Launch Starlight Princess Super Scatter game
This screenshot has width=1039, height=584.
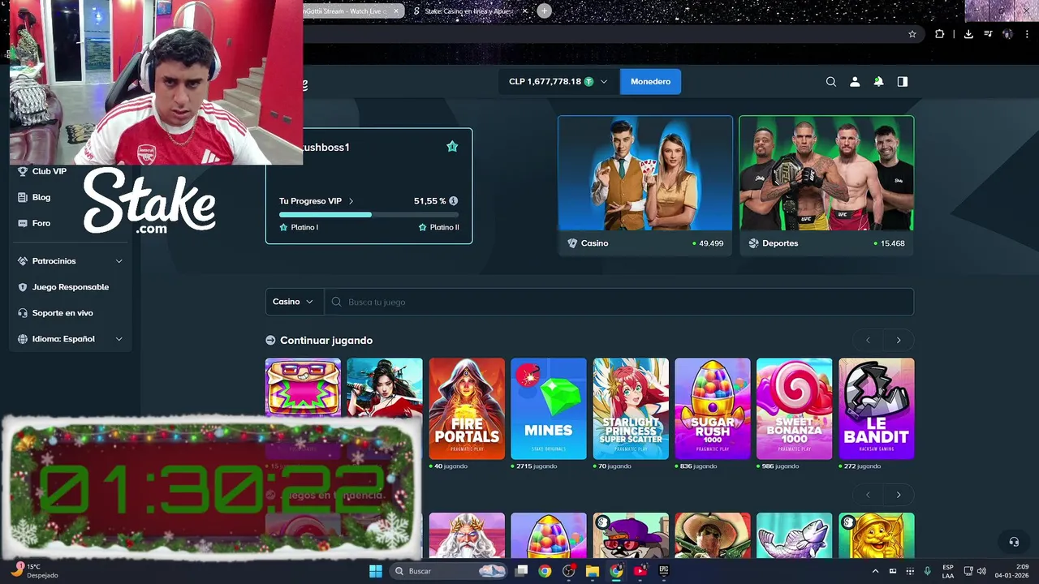coord(631,409)
